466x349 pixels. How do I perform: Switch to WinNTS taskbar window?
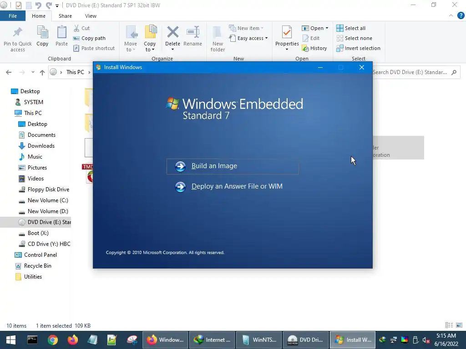click(259, 340)
